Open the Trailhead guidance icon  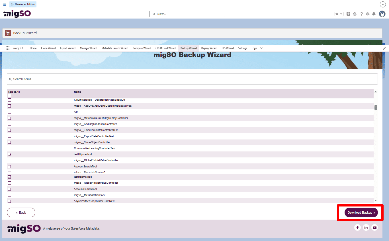pyautogui.click(x=355, y=14)
